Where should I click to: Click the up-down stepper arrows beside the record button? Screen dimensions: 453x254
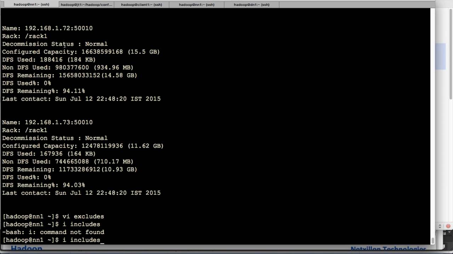click(440, 226)
